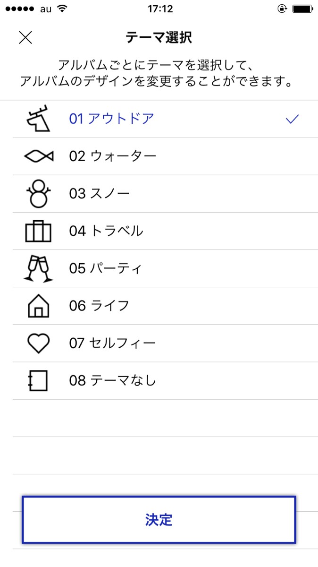
Task: Tap the snowman icon for Snow theme
Action: 38,194
